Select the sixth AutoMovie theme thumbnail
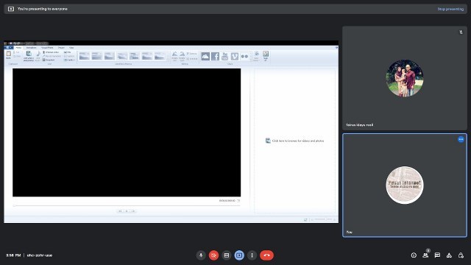The height and width of the screenshot is (265, 471). tap(147, 56)
